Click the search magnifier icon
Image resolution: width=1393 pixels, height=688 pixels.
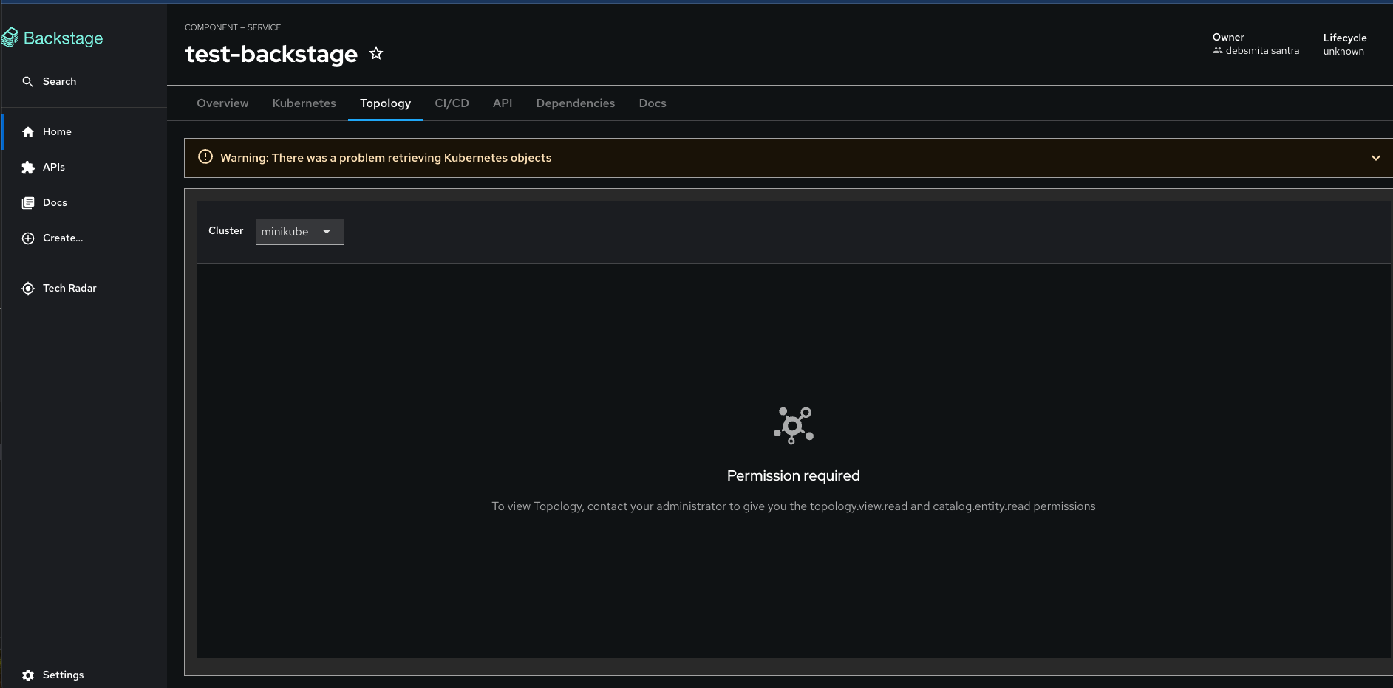28,82
